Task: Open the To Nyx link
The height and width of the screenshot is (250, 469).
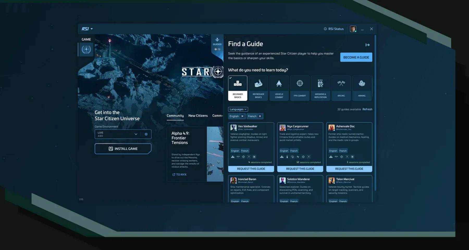Action: (180, 175)
